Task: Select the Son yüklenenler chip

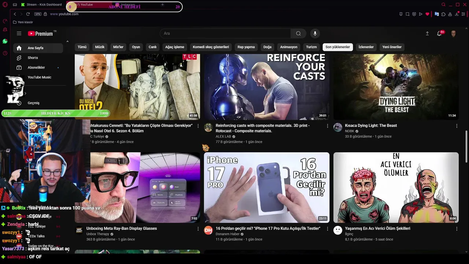Action: 338,47
